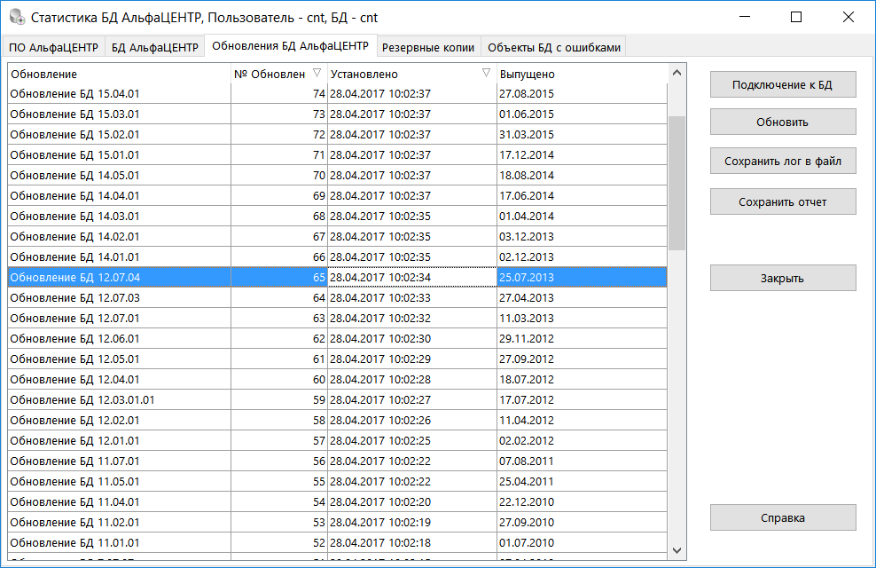
Task: Click installed time 28.04.2017 10:02:34
Action: pyautogui.click(x=411, y=277)
